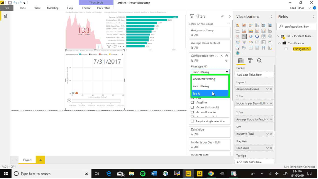Screen dimensions: 318x179
Task: Switch to the Data / Drill tab
Action: pos(104,8)
